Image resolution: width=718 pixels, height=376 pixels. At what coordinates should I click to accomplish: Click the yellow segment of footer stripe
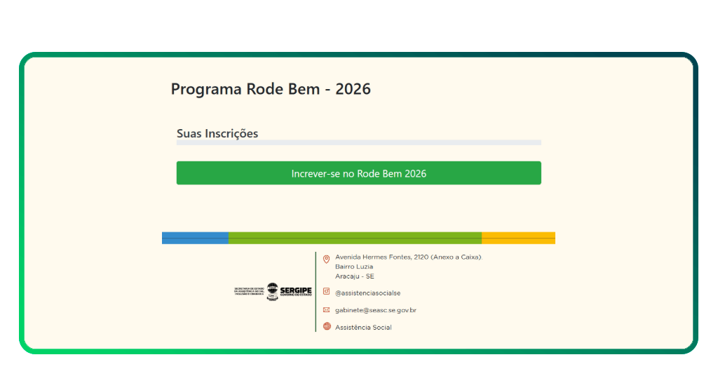pyautogui.click(x=518, y=238)
